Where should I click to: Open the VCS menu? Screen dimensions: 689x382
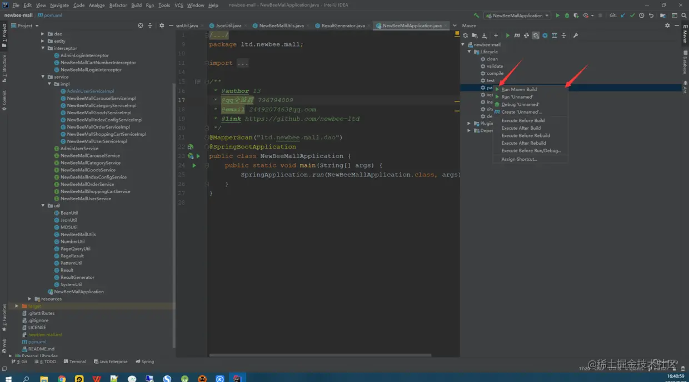click(x=178, y=5)
